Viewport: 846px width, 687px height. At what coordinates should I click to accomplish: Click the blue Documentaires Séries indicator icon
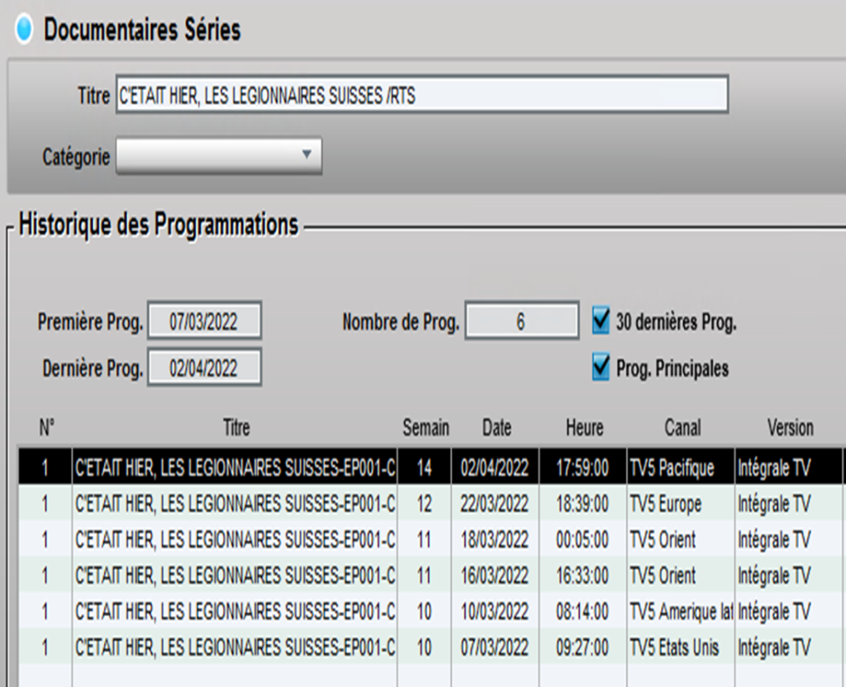pos(24,29)
